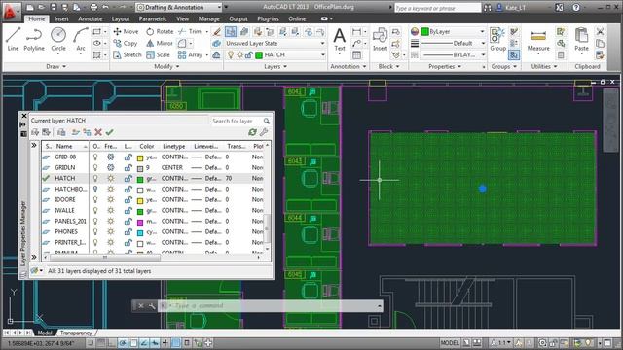Click the Erase tool in Modify panel

tap(216, 31)
